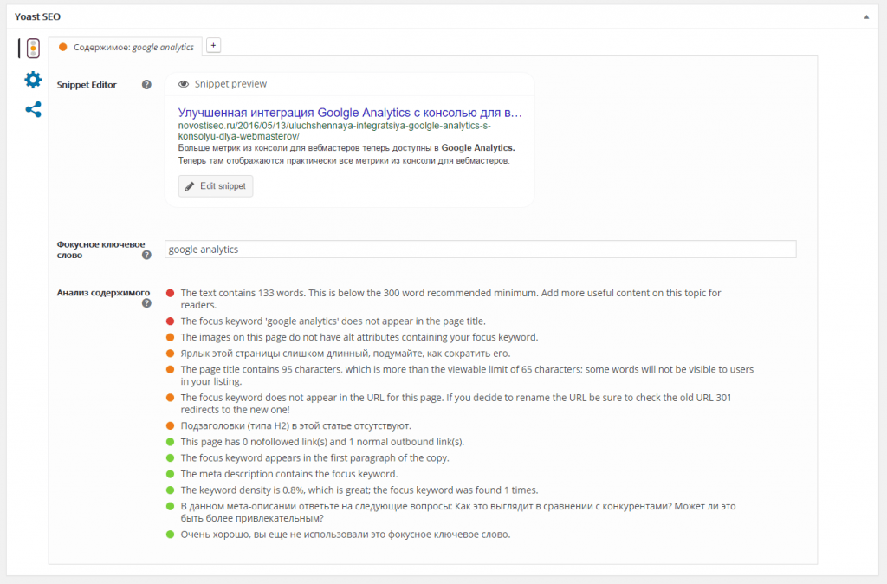
Task: Click orange bullet for Ярлык слишком длинный
Action: point(170,354)
